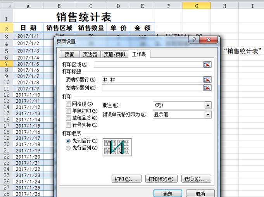
Task: Click the print area range selector icon
Action: click(x=207, y=65)
